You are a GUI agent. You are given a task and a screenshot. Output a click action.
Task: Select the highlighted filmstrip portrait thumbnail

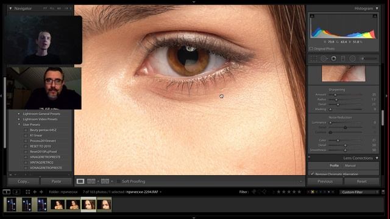point(88,204)
